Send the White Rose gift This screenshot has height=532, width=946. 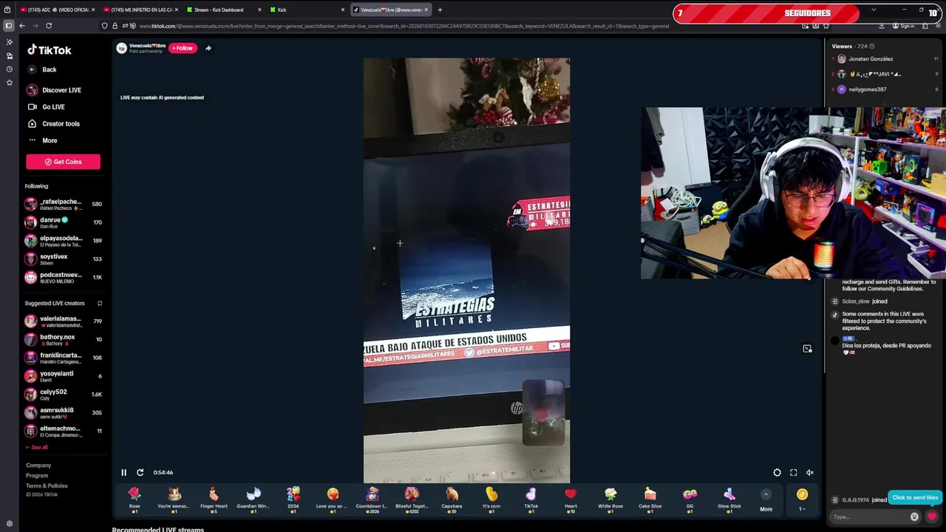pos(610,499)
